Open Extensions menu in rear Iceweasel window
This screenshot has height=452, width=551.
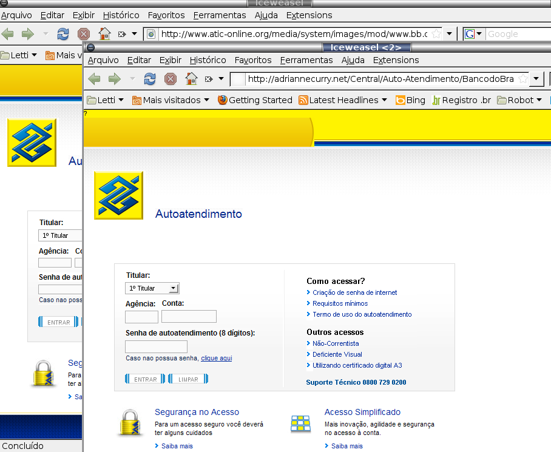309,15
